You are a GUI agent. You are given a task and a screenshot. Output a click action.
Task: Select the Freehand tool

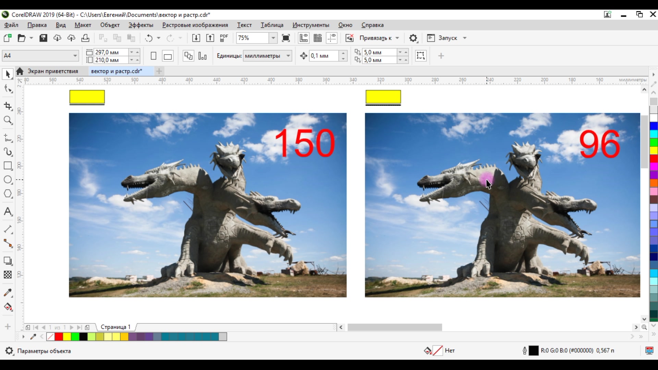[x=8, y=138]
